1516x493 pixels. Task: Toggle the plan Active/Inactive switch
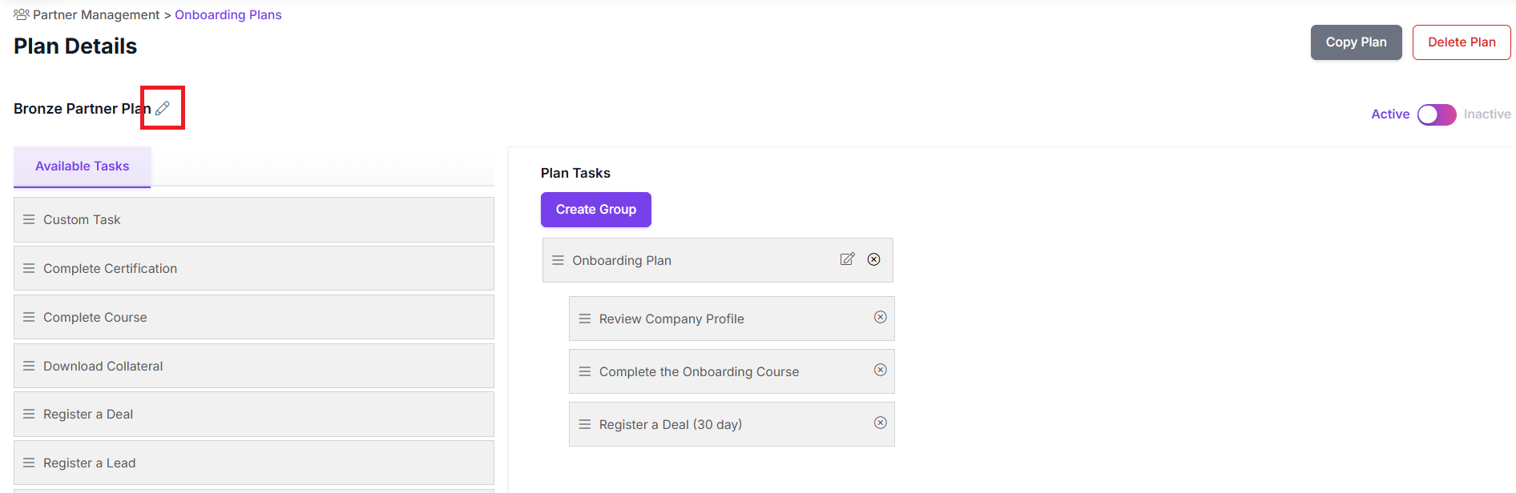(x=1437, y=114)
